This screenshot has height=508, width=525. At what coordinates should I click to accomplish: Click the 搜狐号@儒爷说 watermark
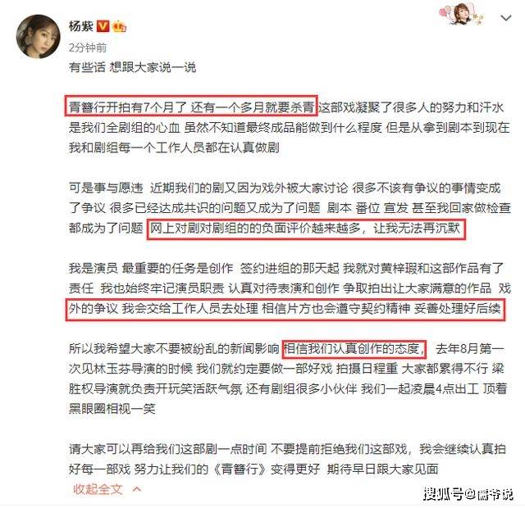pos(468,493)
